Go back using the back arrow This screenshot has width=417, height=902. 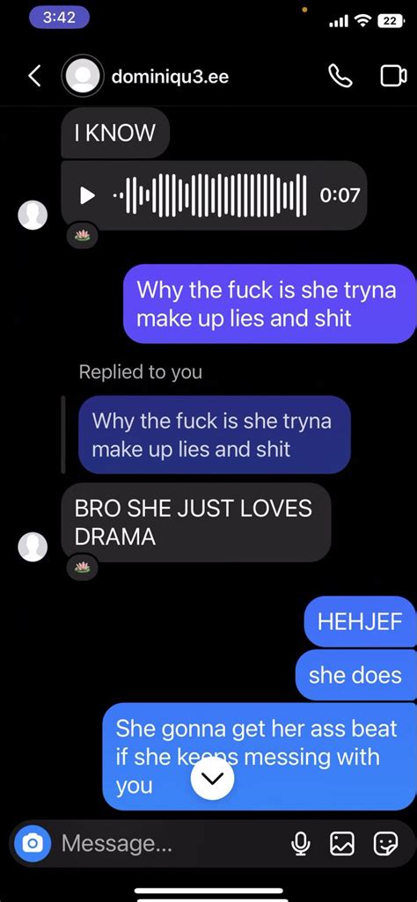(35, 76)
